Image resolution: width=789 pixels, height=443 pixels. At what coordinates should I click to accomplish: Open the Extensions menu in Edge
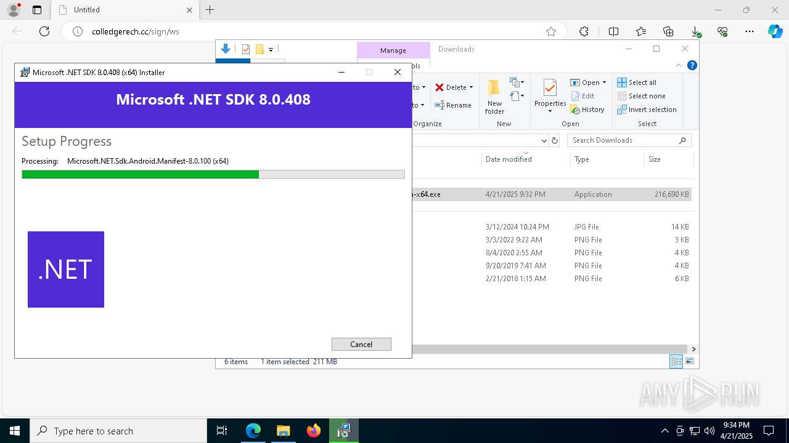click(x=584, y=31)
